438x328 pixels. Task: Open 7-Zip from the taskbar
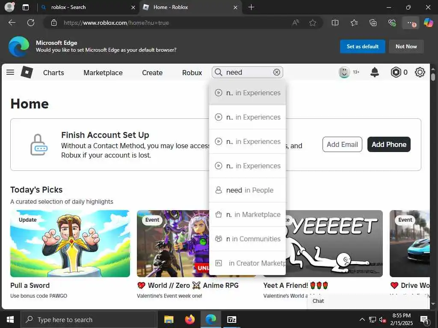click(232, 319)
